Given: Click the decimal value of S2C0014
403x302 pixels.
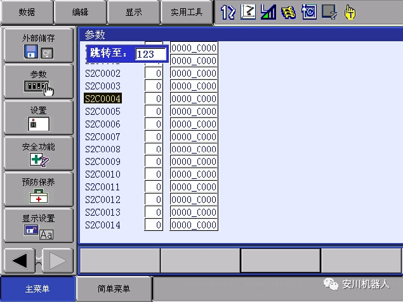Looking at the screenshot, I should click(154, 225).
